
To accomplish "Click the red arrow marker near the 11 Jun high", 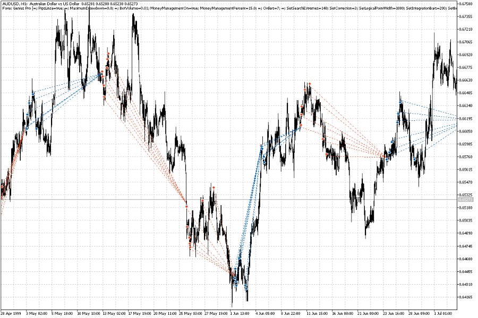I will pos(310,84).
